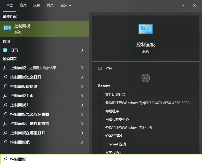Click search icon beside 控制面板吧
This screenshot has height=164, width=202.
click(5, 142)
